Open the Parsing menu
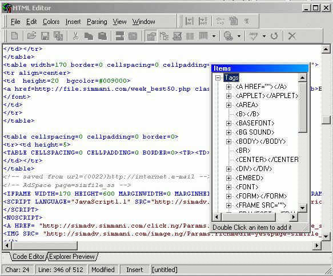This screenshot has width=333, height=276. coord(97,22)
